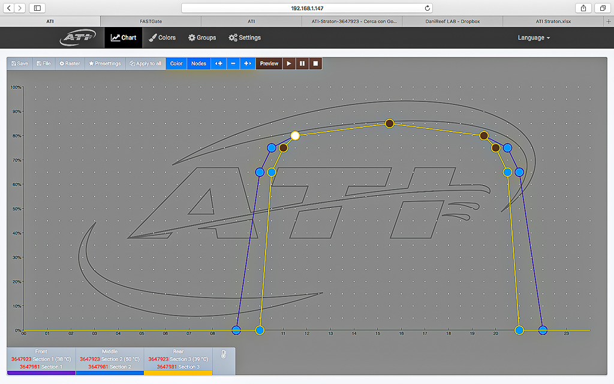This screenshot has height=384, width=614.
Task: Click the shift-right plus arrow button
Action: coord(248,64)
